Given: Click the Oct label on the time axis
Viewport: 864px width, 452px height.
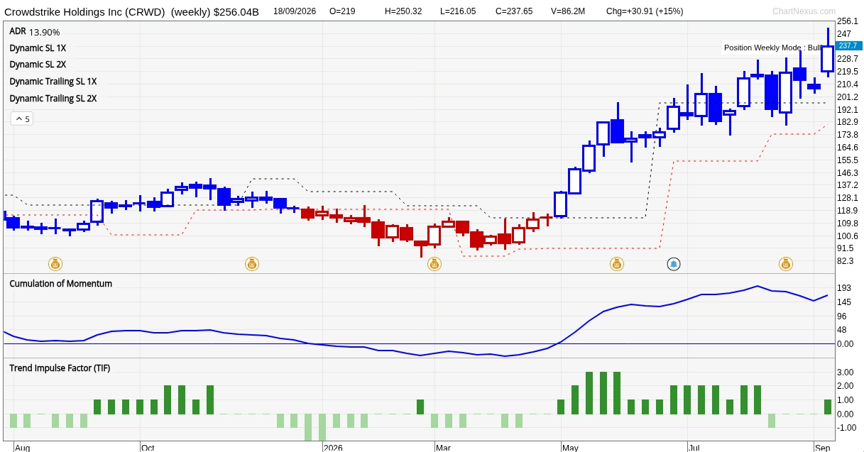Looking at the screenshot, I should (x=148, y=448).
